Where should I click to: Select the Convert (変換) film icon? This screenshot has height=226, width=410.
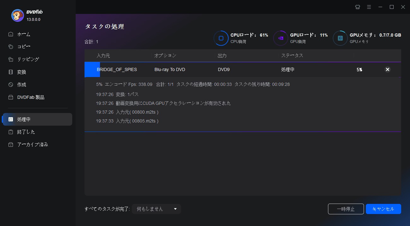(x=11, y=72)
